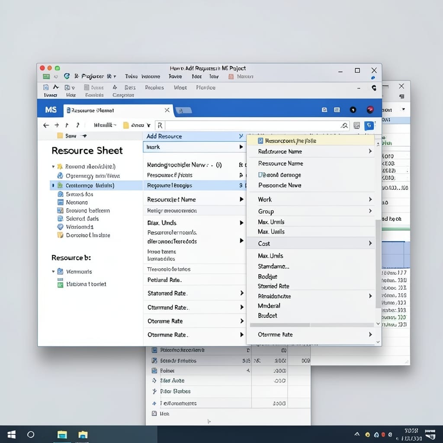This screenshot has width=443, height=443.
Task: Click the black circle icon in the blue bar
Action: (353, 109)
